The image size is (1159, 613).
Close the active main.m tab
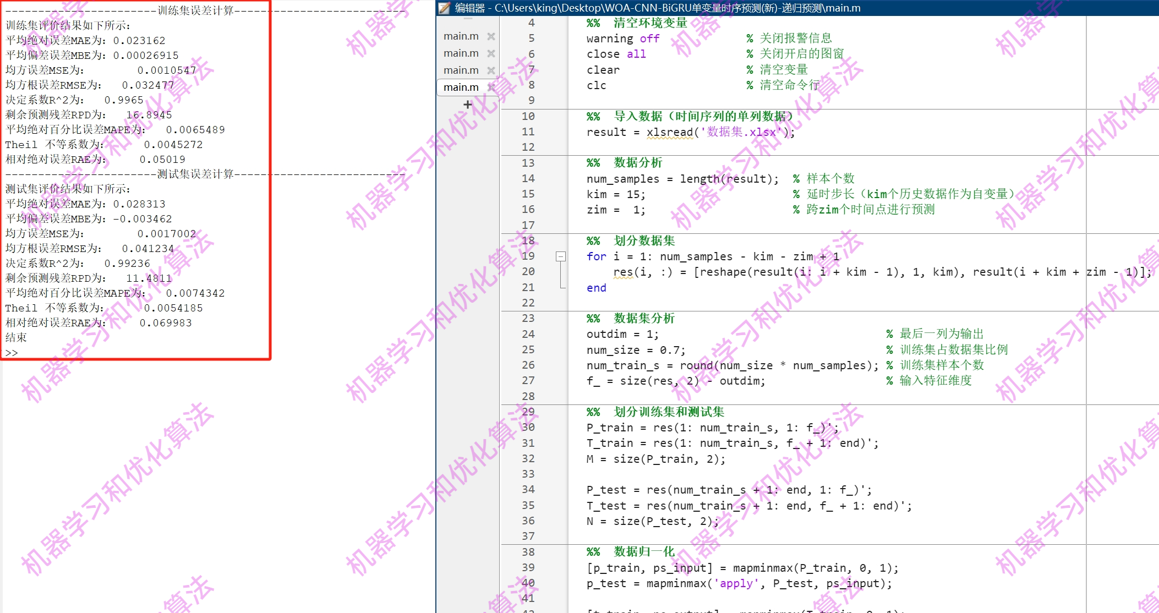click(491, 87)
